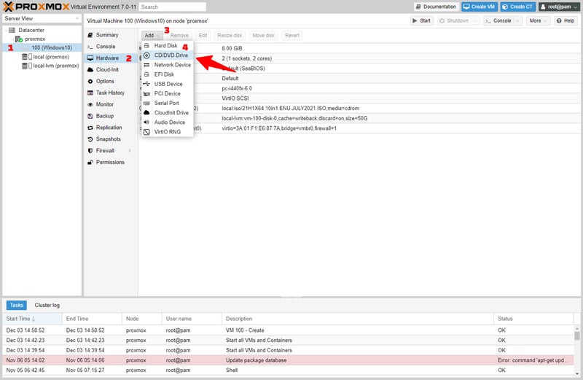583x380 pixels.
Task: Click the Audio Device speaker icon
Action: [x=146, y=123]
